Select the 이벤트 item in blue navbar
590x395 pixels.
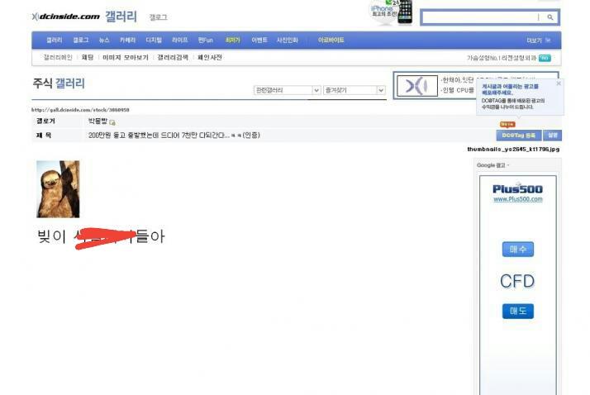(x=259, y=40)
